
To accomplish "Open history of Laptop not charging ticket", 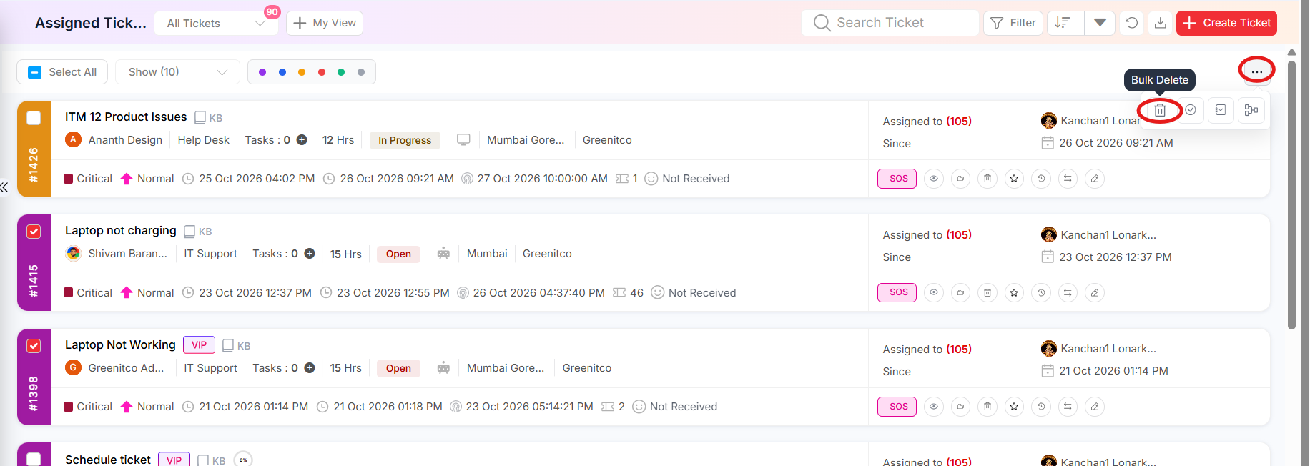I will coord(1041,292).
